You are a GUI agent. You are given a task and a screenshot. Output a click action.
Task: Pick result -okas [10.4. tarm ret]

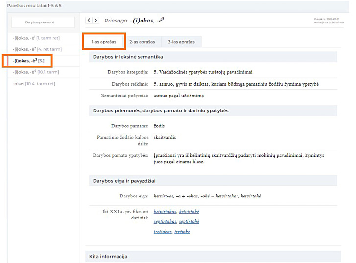pyautogui.click(x=34, y=84)
